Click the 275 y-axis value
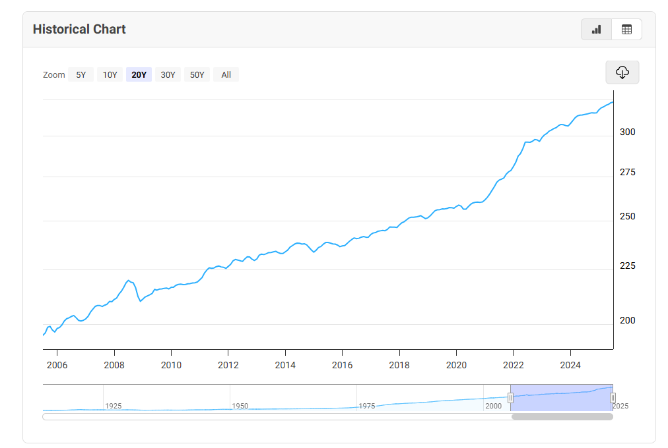The image size is (668, 448). [x=628, y=172]
